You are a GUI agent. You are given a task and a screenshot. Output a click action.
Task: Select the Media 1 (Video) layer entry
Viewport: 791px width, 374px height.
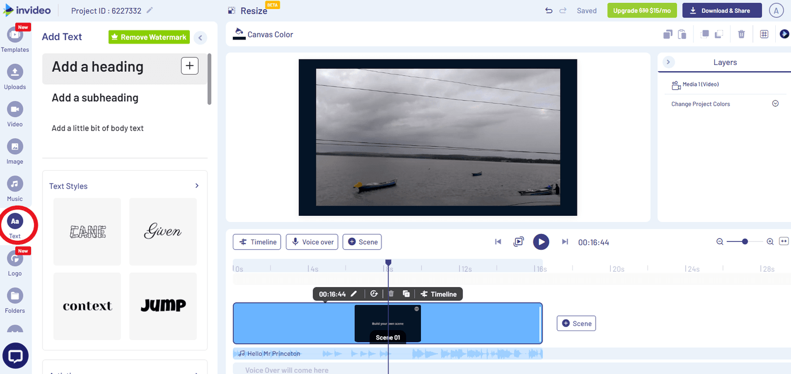pos(701,84)
